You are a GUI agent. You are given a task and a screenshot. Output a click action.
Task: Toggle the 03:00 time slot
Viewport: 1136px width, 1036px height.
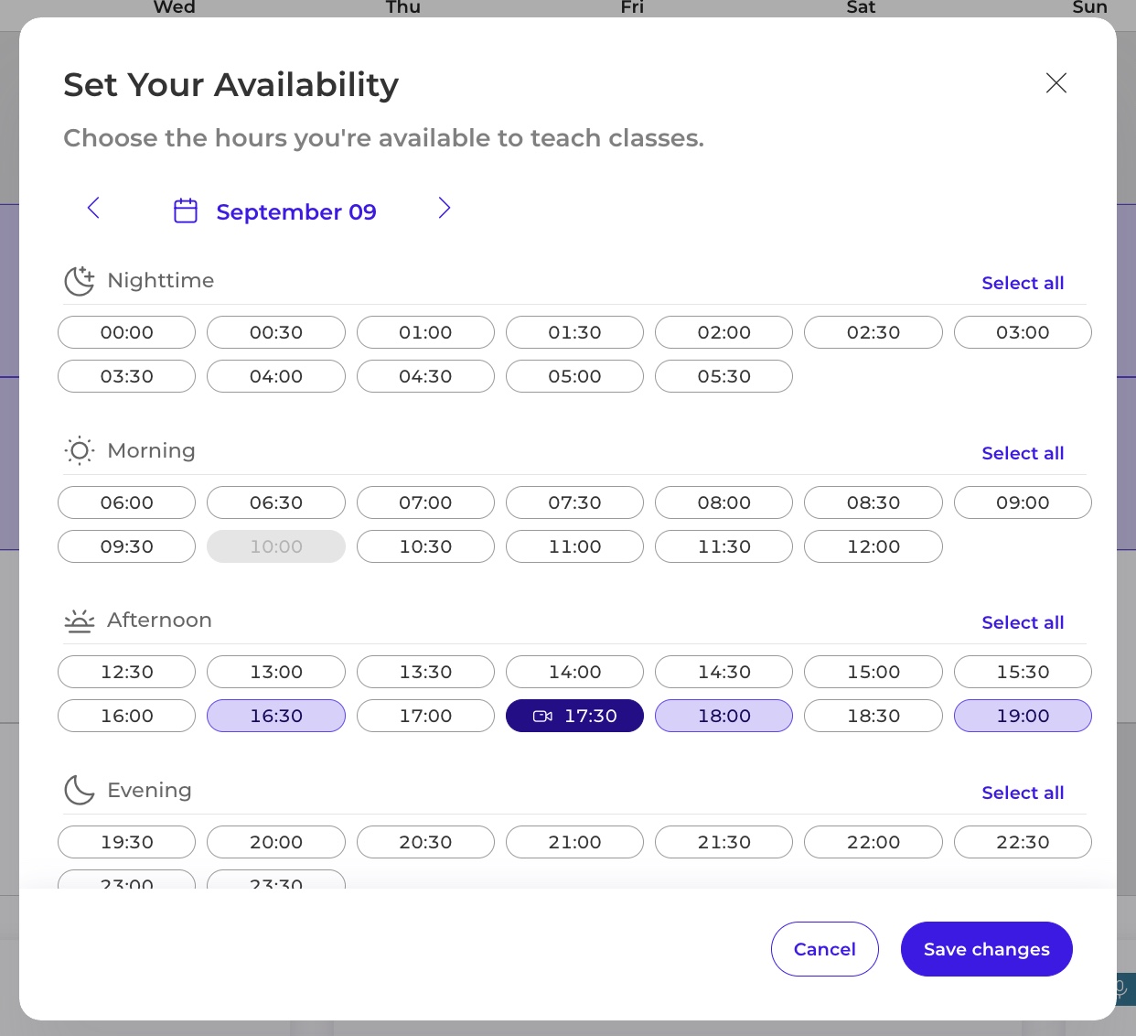click(1023, 332)
